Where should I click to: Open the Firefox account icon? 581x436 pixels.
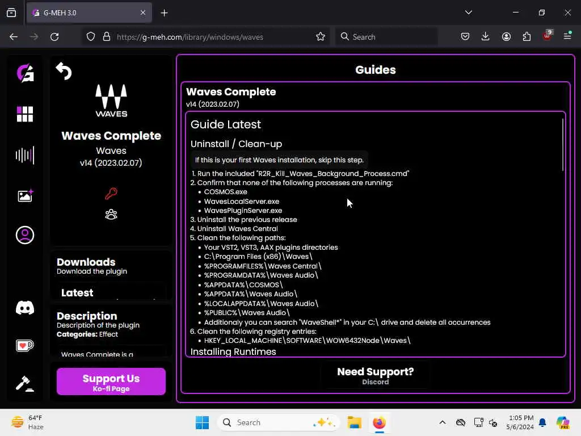[x=506, y=37]
